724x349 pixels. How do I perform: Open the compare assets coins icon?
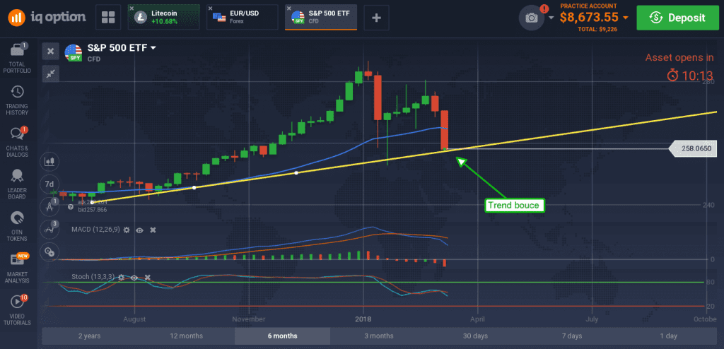pos(49,252)
